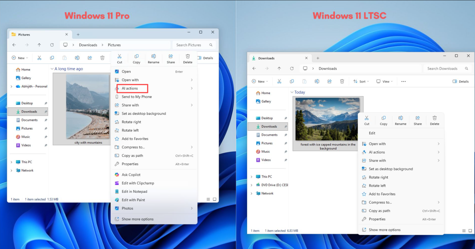Click Delete icon in Pro context menu
The height and width of the screenshot is (249, 475).
188,56
